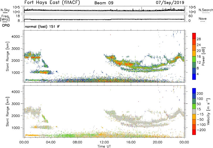Viewport: 213px width, 148px height.
Task: Click the date '07/Sep/2019'
Action: pyautogui.click(x=170, y=2)
